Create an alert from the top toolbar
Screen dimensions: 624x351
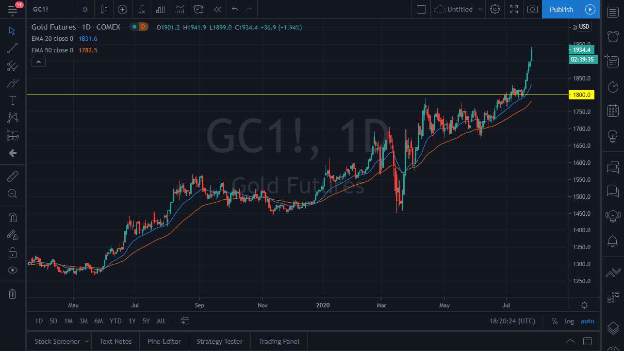[198, 9]
